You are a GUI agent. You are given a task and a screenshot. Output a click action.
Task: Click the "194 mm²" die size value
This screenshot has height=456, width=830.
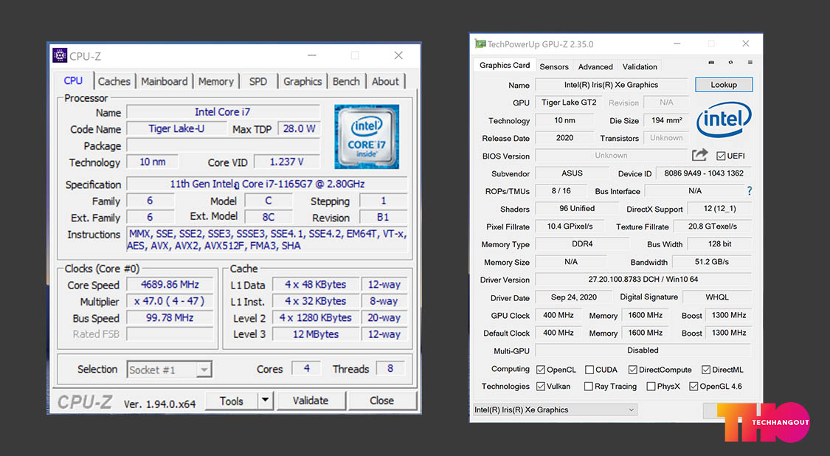tap(666, 120)
